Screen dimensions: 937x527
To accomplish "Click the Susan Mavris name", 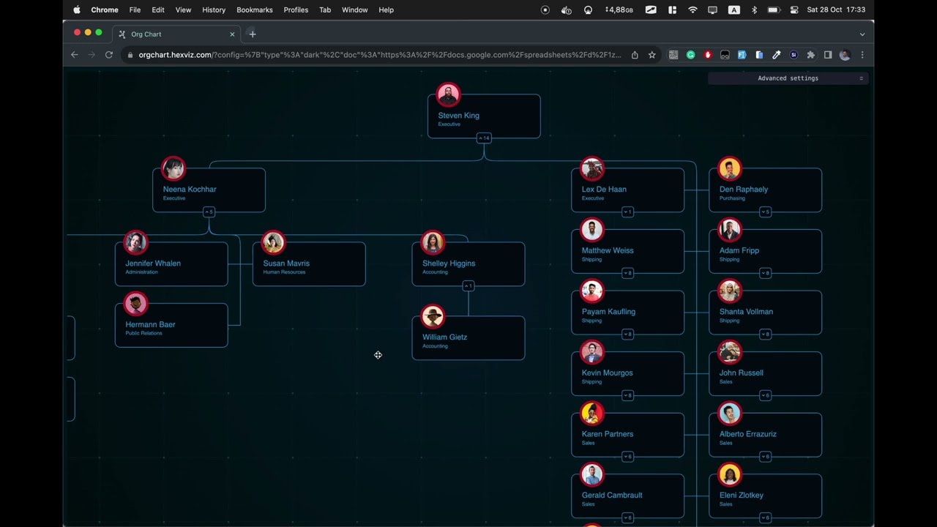I will coord(286,263).
